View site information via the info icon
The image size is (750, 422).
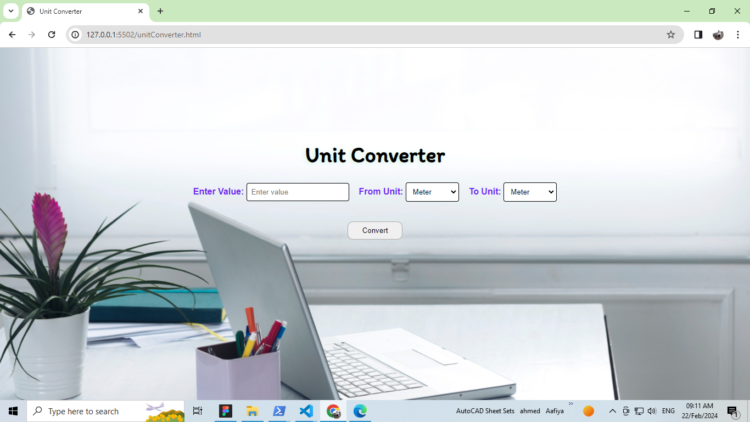[74, 34]
